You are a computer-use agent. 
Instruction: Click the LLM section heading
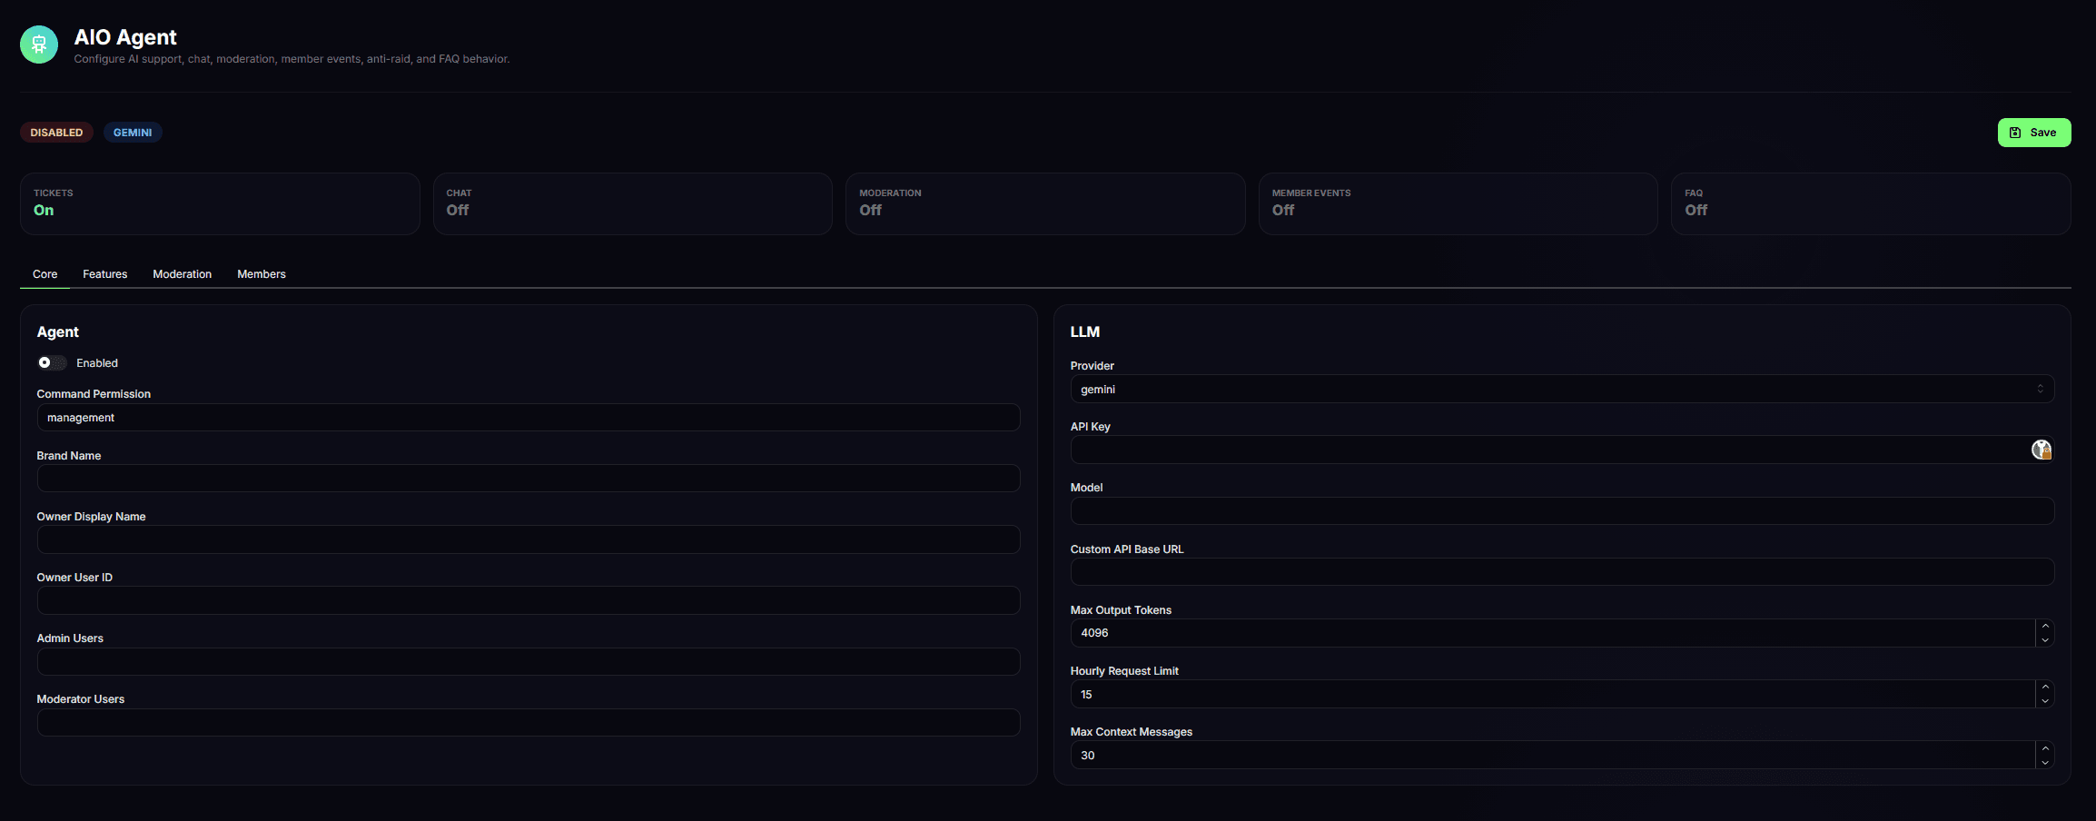point(1085,332)
